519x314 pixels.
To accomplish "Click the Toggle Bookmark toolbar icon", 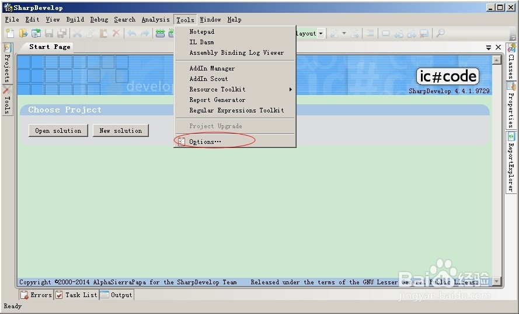I will coord(386,33).
